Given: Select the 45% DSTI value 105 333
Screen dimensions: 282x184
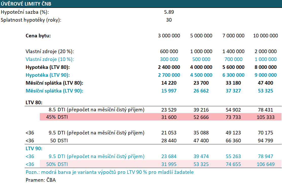Looking at the screenshot, I should (266, 117).
